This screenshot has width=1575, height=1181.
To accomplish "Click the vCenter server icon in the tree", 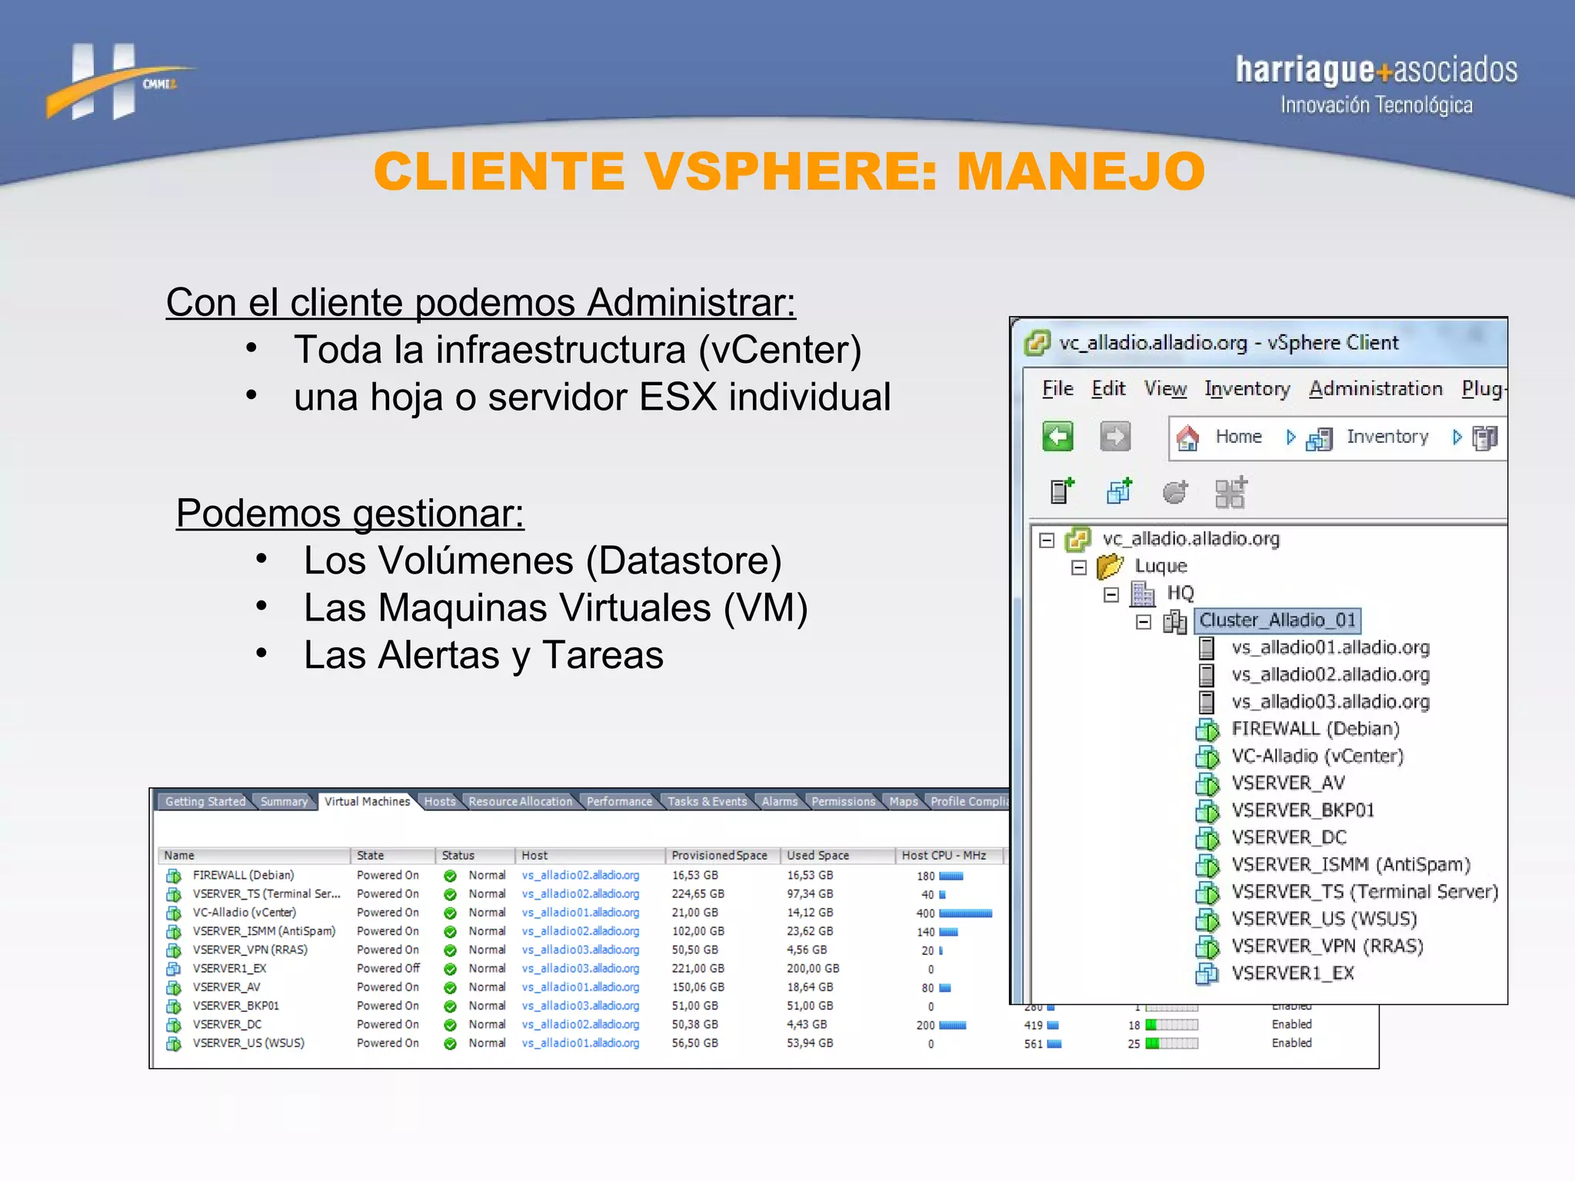I will coord(1078,539).
